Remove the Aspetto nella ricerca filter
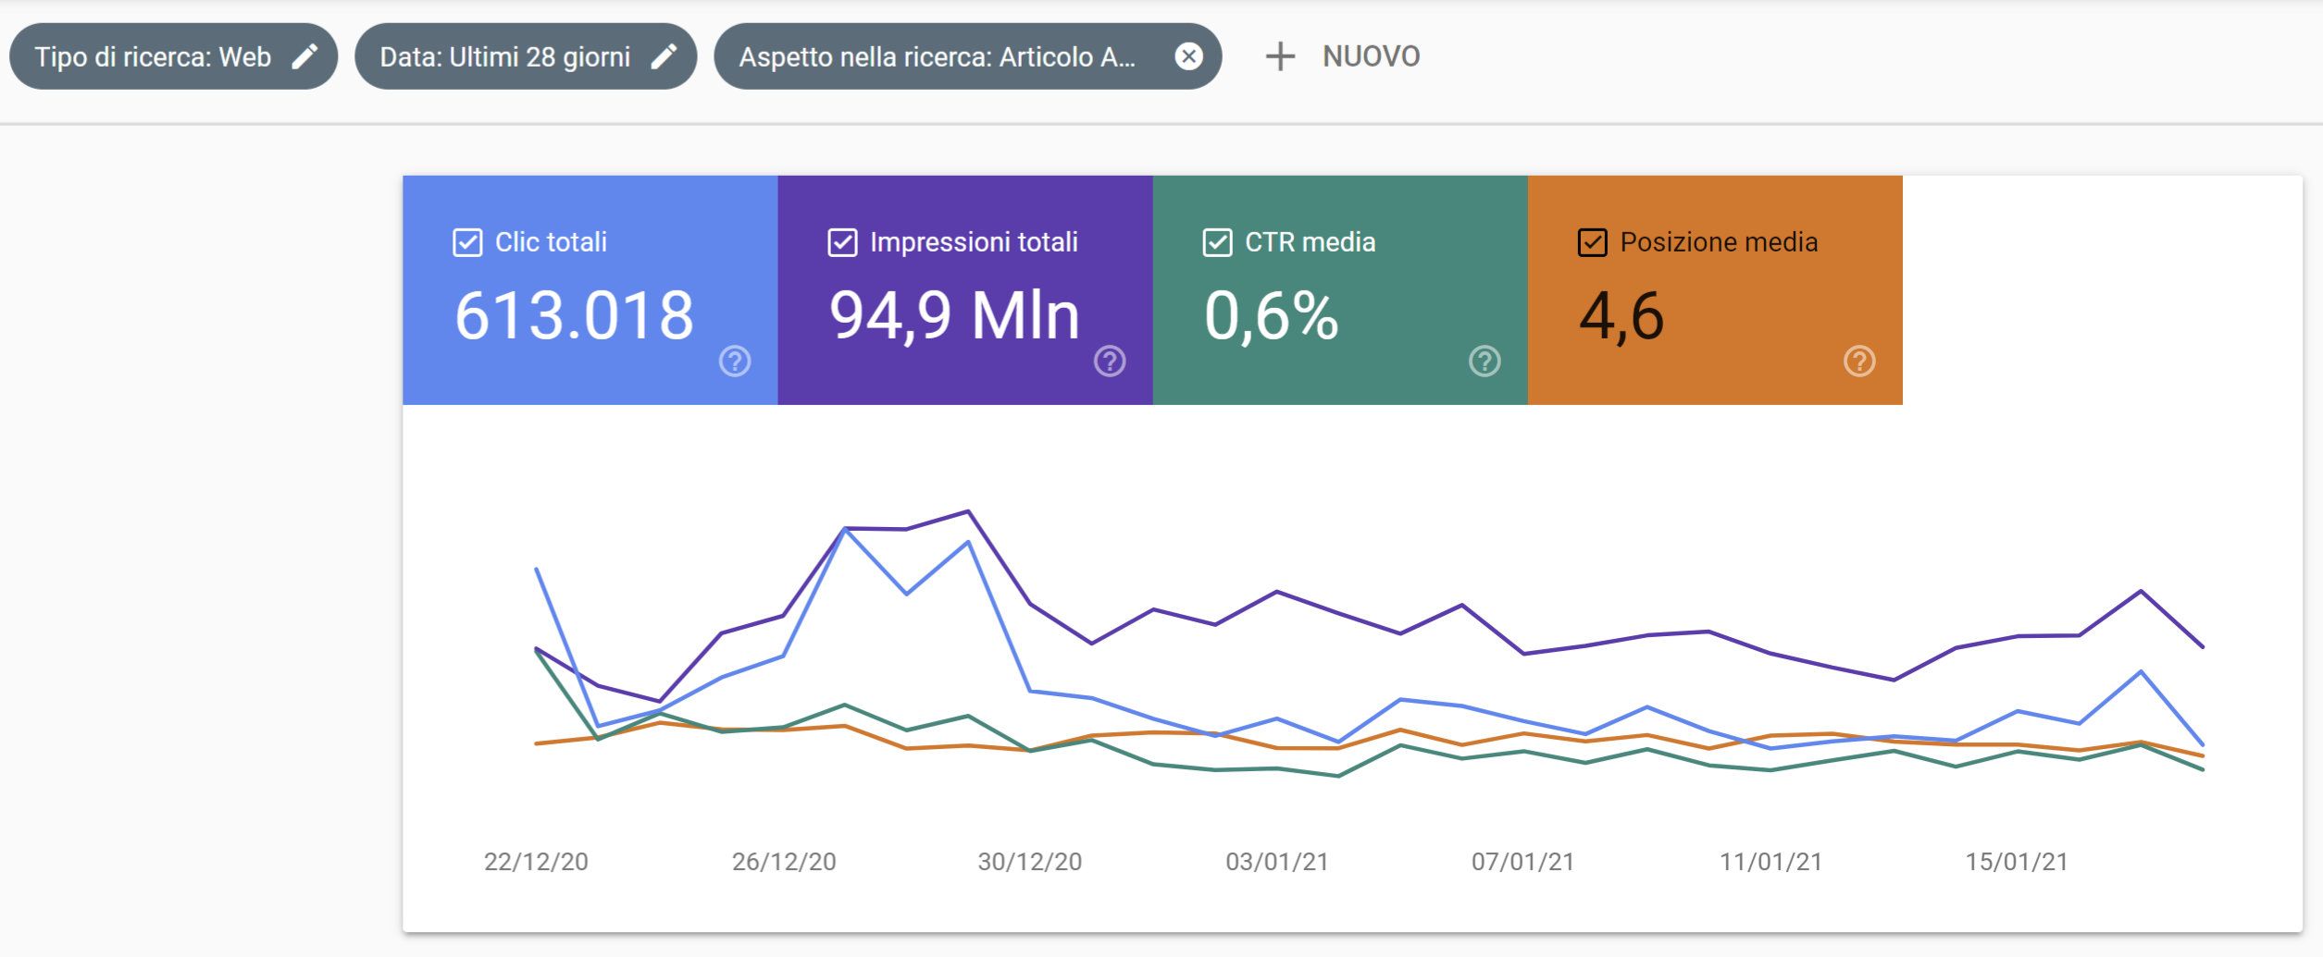2323x957 pixels. [x=1188, y=56]
